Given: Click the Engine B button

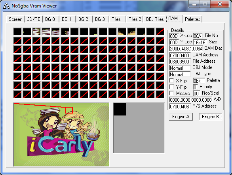Looking at the screenshot, I should click(210, 117).
